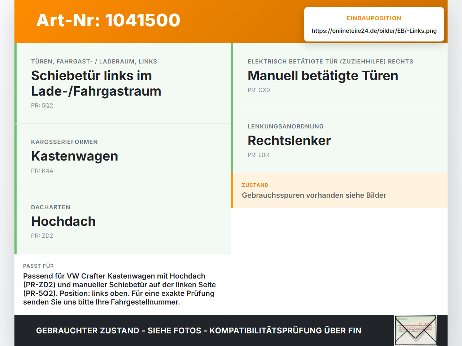Select the Art-Nr: 1041500 title
Viewport: 462px width, 346px height.
[108, 20]
